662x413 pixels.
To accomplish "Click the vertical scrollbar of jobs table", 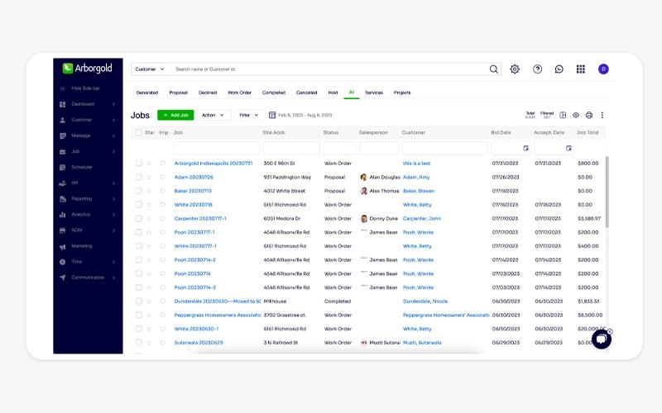I will pos(607,192).
